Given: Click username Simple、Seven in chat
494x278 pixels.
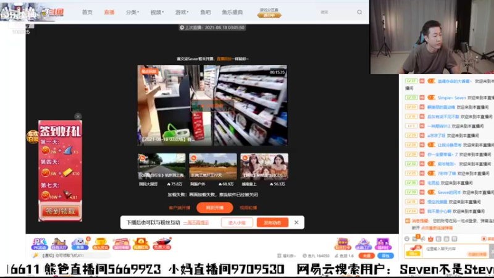Looking at the screenshot, I should (x=451, y=98).
